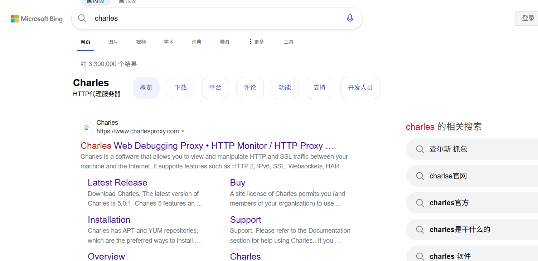538x261 pixels.
Task: Select the 下载 chip
Action: [x=180, y=88]
